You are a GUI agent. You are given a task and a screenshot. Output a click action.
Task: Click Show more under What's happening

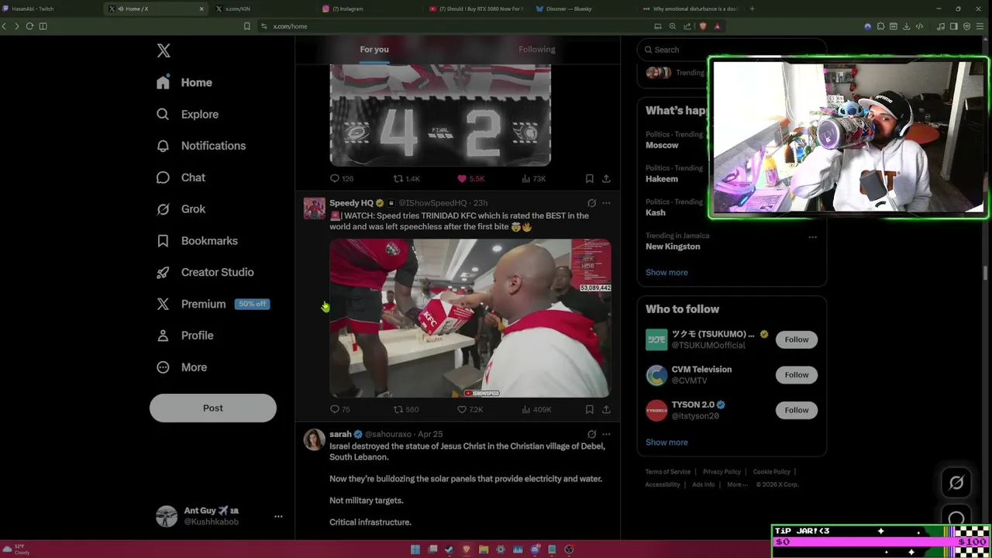pos(666,272)
